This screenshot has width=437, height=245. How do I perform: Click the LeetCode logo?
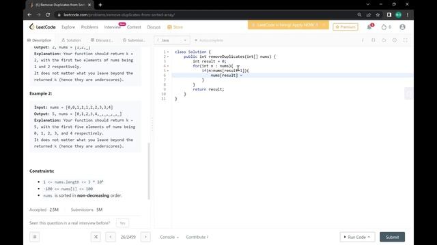42,27
